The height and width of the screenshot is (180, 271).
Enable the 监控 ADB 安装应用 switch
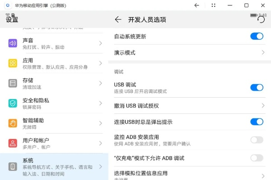[257, 139]
